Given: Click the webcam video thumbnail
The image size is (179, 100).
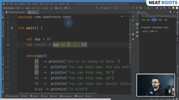Looking at the screenshot, I should pyautogui.click(x=156, y=85).
